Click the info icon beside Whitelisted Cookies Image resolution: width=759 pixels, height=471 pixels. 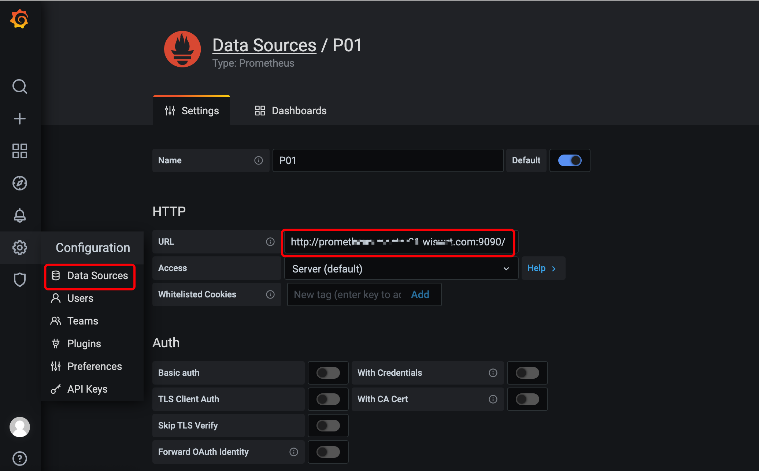270,294
